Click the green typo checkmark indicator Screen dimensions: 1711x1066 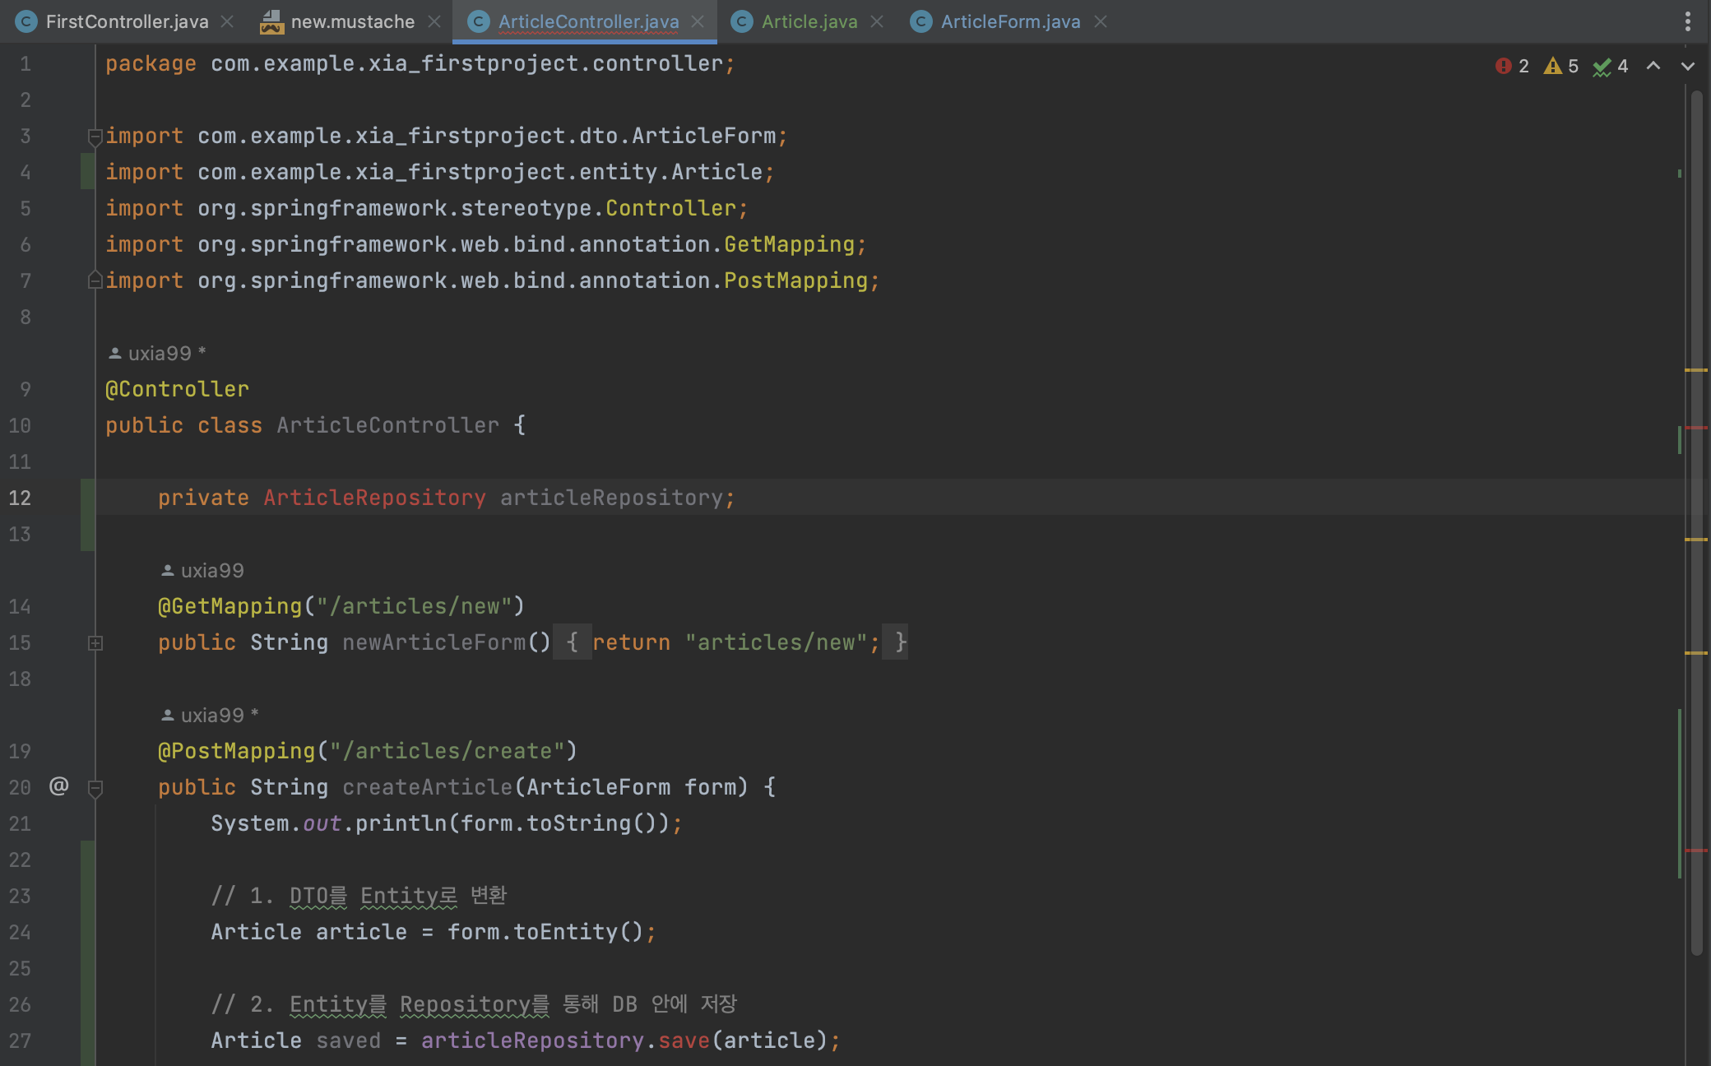pos(1610,66)
